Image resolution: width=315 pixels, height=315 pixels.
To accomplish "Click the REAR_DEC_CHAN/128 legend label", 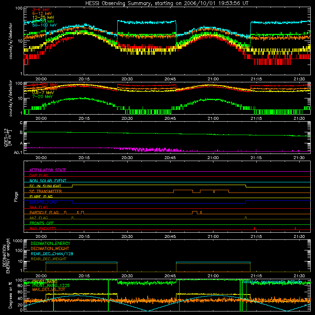I will pos(52,254).
